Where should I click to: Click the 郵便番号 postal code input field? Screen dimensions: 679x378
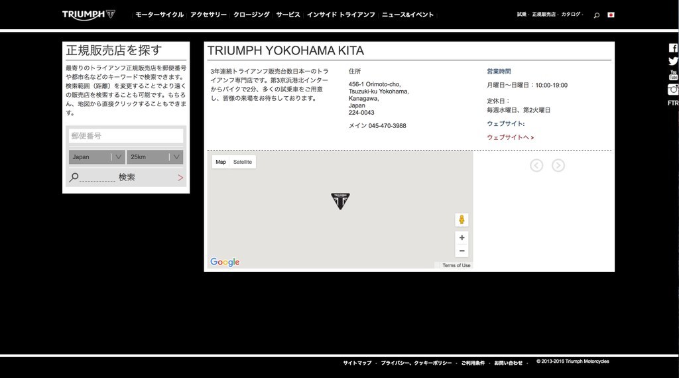126,136
